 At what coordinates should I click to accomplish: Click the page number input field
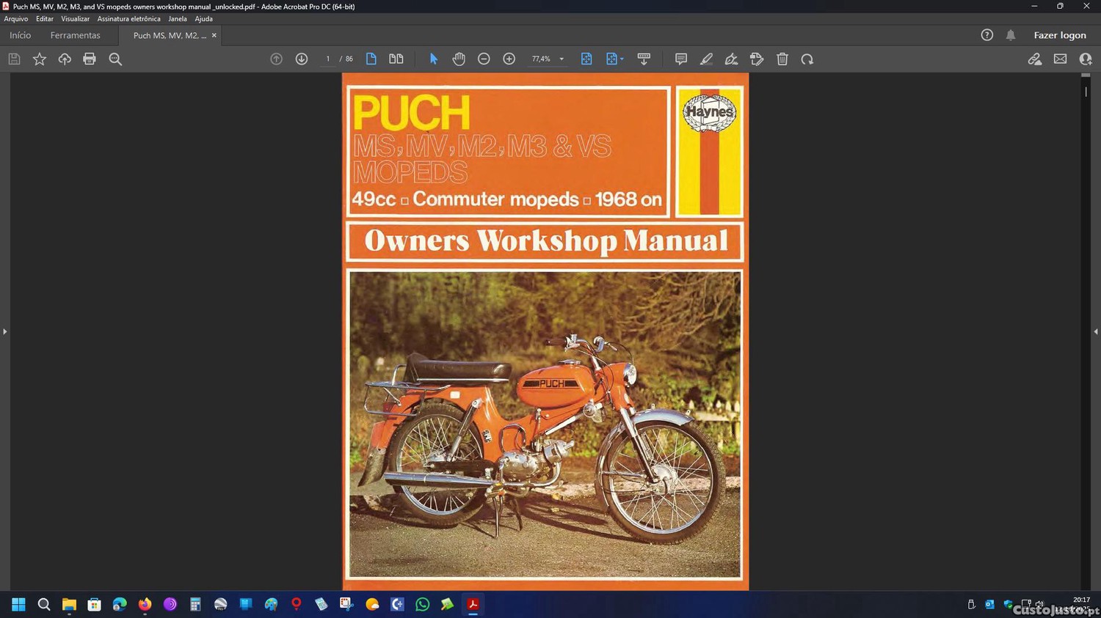(327, 59)
